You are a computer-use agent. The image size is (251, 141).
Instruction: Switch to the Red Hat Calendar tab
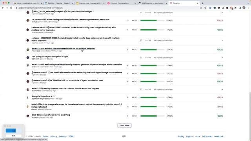(x=59, y=3)
